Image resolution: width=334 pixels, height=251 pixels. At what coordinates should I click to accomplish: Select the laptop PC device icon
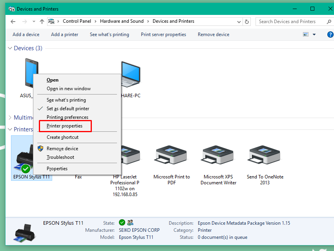[x=131, y=74]
